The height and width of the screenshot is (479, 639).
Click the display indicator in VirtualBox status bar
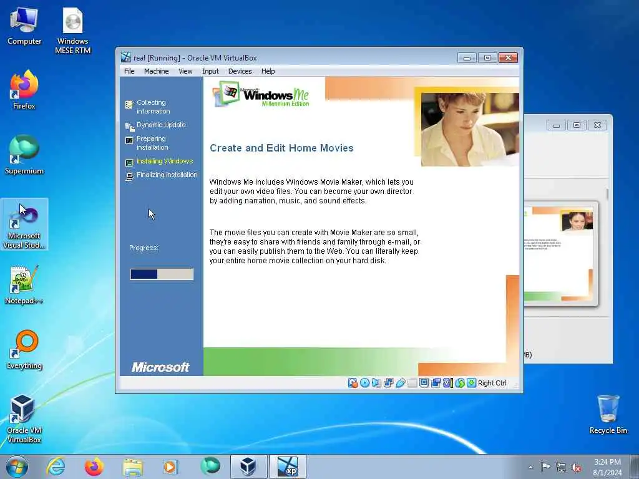click(x=424, y=383)
